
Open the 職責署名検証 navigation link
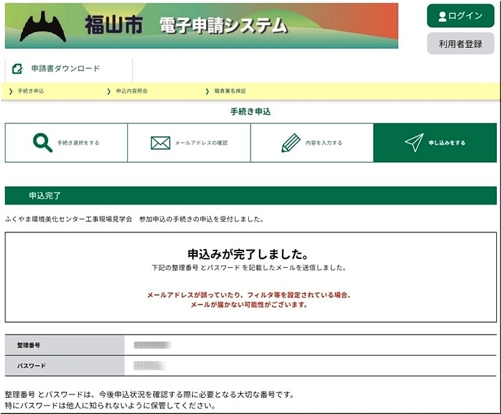(x=230, y=91)
